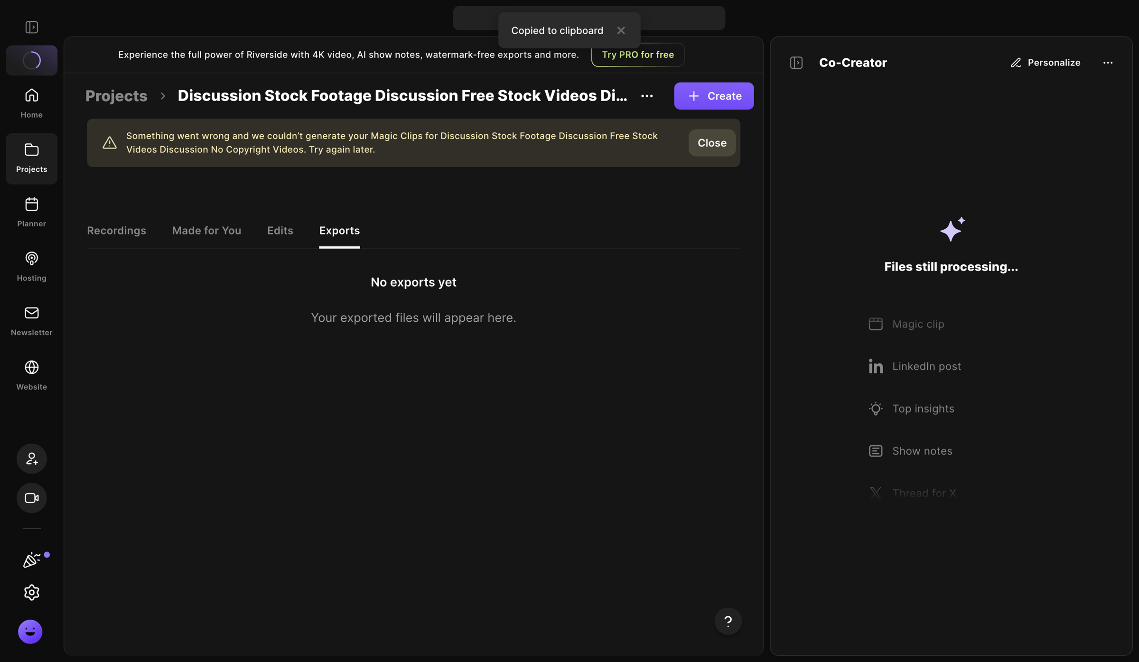Click the Riverside logo spinner icon

pyautogui.click(x=32, y=60)
